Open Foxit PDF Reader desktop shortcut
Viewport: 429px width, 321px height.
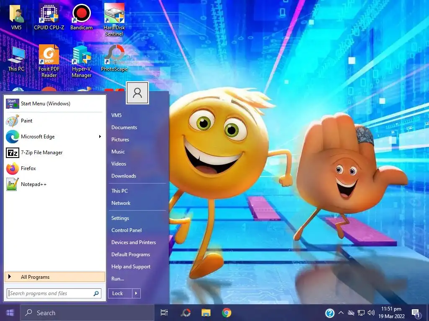click(x=49, y=61)
